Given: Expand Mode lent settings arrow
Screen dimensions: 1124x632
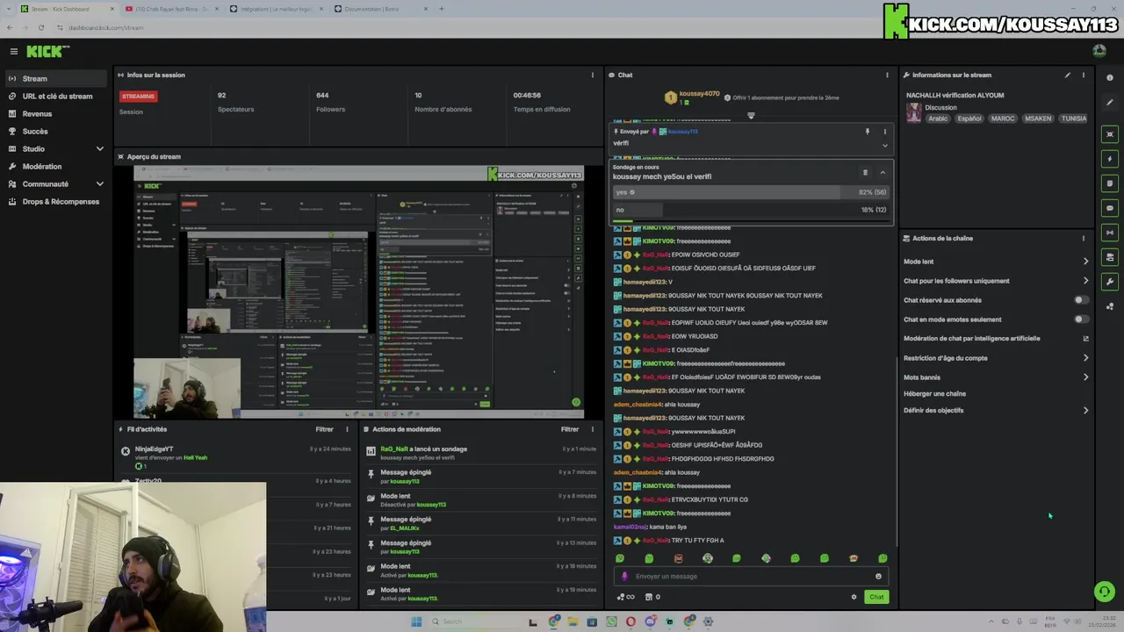Looking at the screenshot, I should coord(1085,262).
